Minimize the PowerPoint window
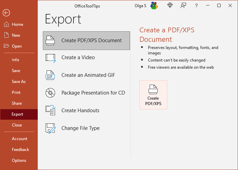The height and width of the screenshot is (170, 238). tap(208, 5)
